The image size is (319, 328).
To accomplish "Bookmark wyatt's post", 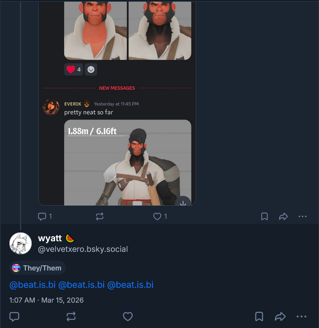I will pyautogui.click(x=259, y=316).
